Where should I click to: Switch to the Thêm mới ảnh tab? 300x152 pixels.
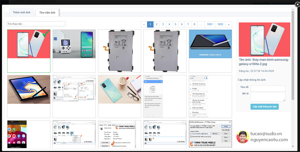[22, 12]
